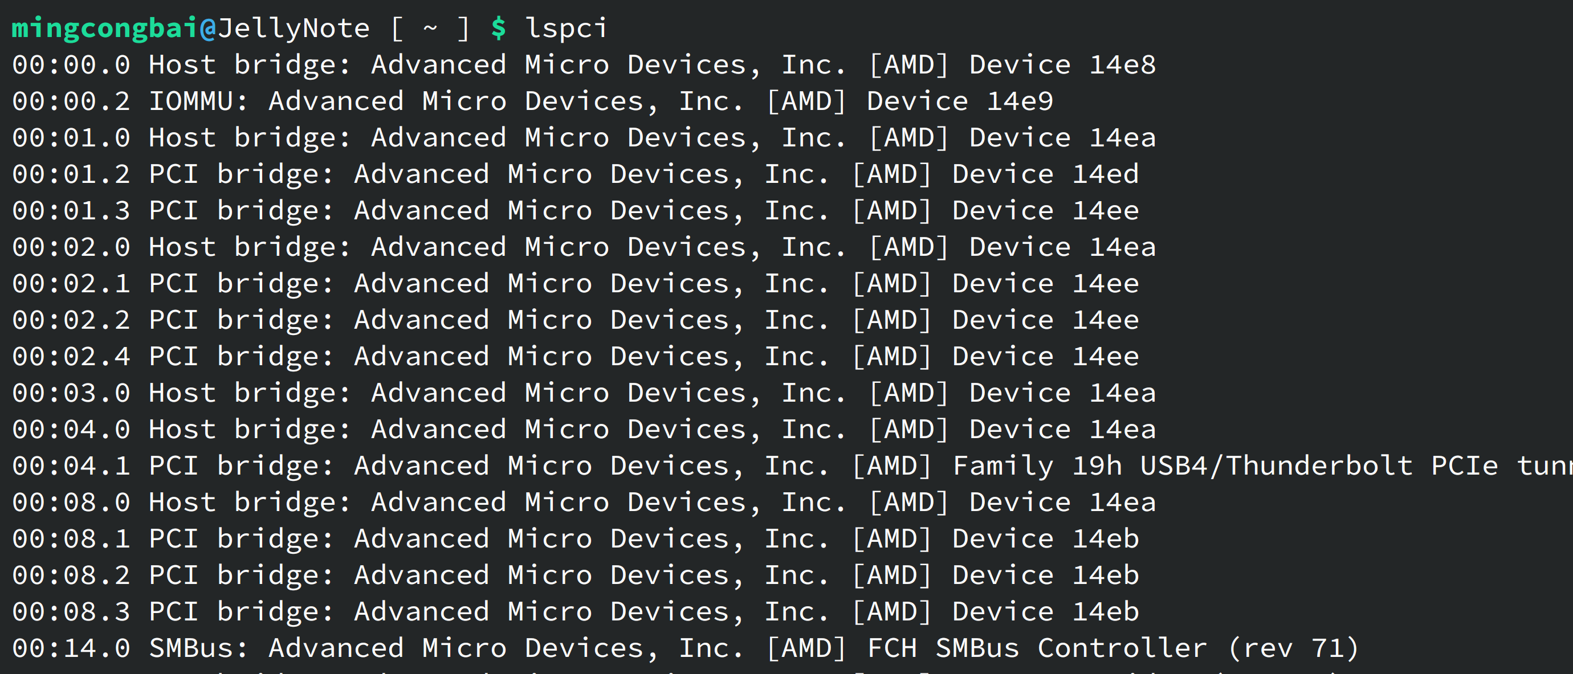Click PCI address 00:01.0
Viewport: 1573px width, 674px height.
tap(71, 138)
